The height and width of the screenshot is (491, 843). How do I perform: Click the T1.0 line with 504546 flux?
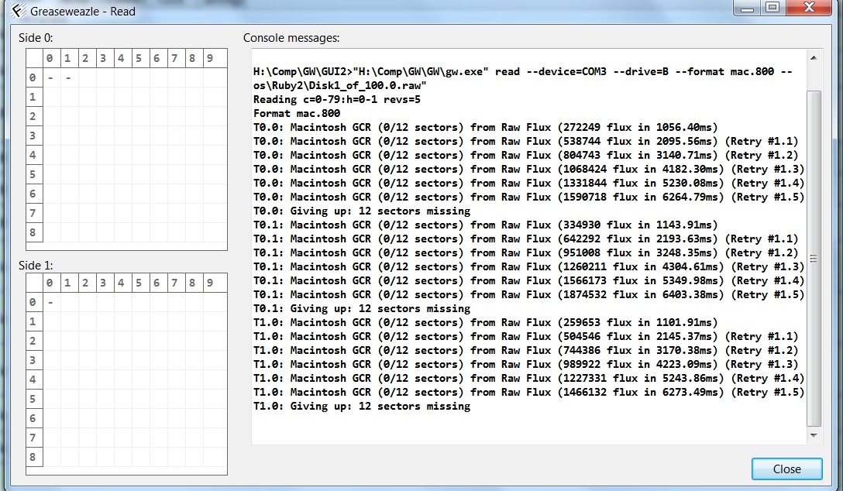click(526, 337)
